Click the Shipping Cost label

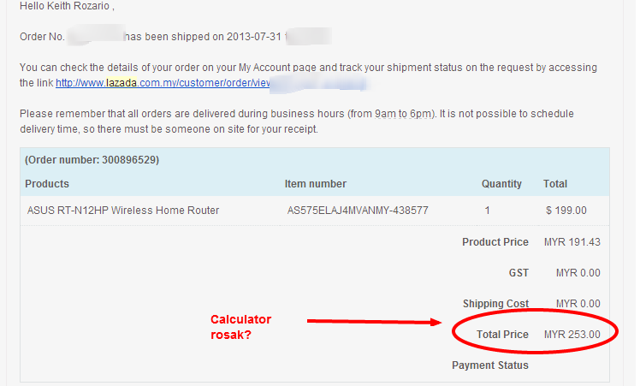click(x=496, y=304)
